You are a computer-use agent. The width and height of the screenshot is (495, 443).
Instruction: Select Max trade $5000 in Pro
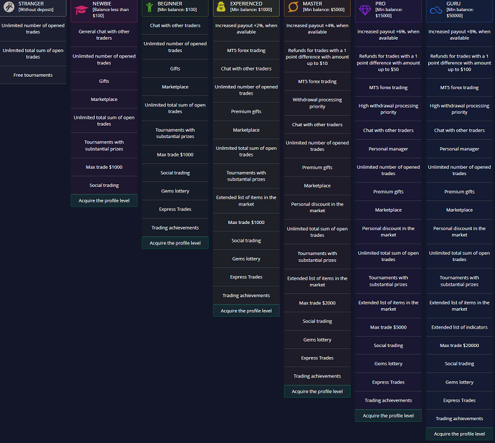click(x=389, y=327)
